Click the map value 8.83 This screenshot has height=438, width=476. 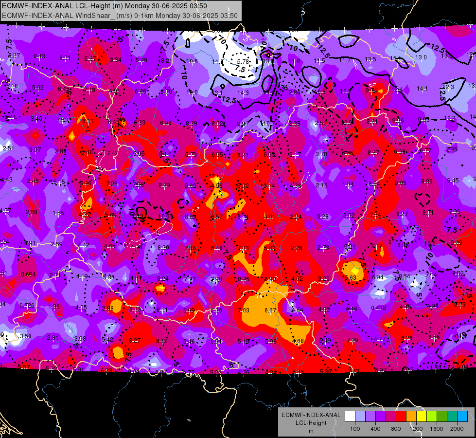tap(426, 182)
